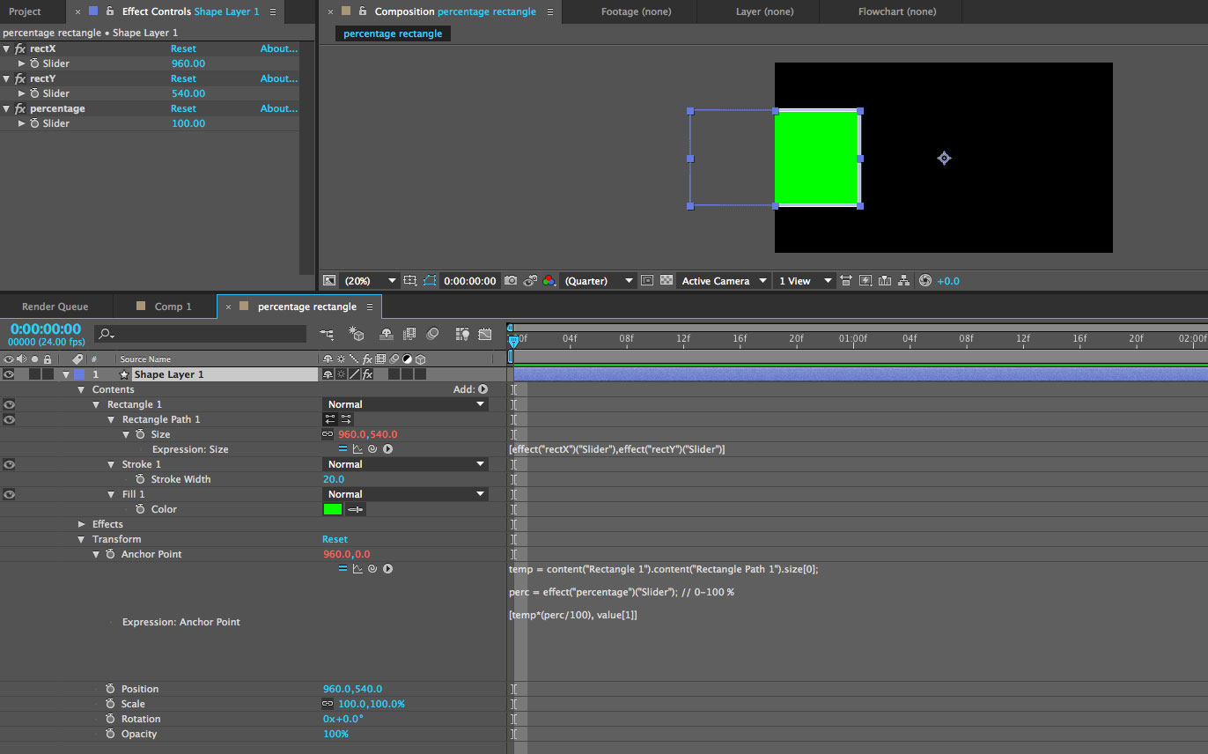This screenshot has height=754, width=1208.
Task: Expand the Effects group in the timeline
Action: tap(82, 524)
